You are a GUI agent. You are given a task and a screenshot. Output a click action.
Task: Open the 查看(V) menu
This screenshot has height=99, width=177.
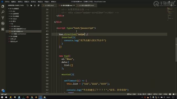27,2
